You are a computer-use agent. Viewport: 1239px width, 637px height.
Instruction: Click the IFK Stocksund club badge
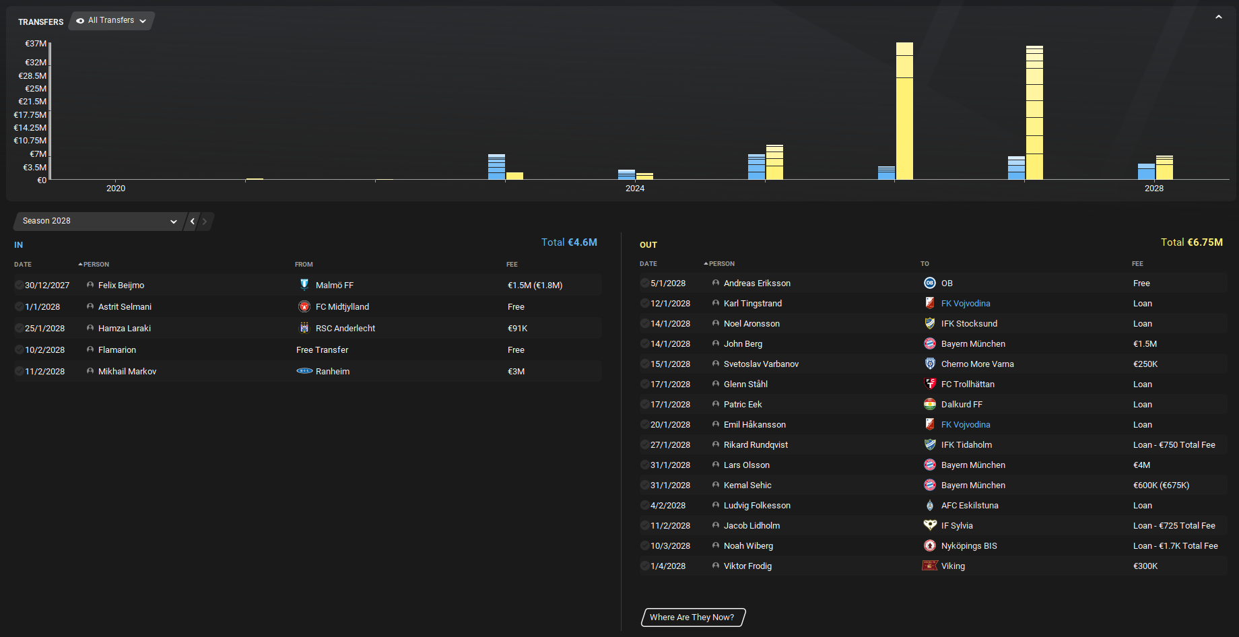point(930,323)
